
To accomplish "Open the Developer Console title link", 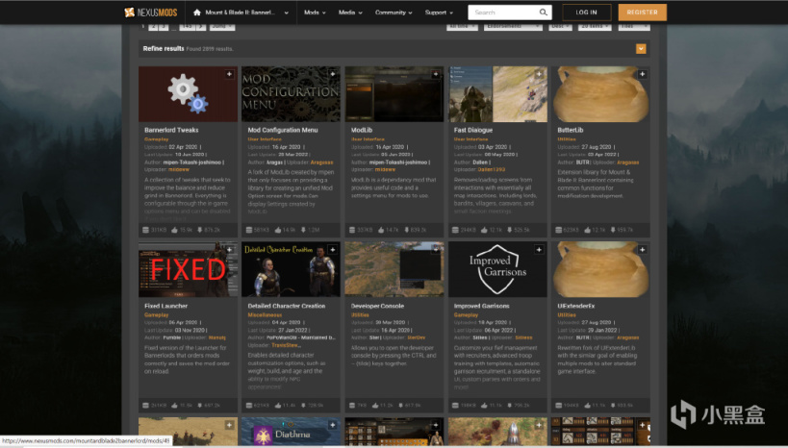I will coord(377,306).
